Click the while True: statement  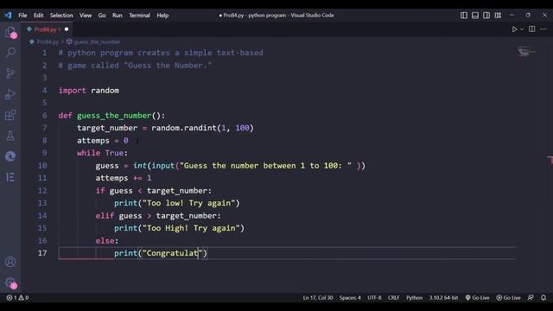(102, 153)
